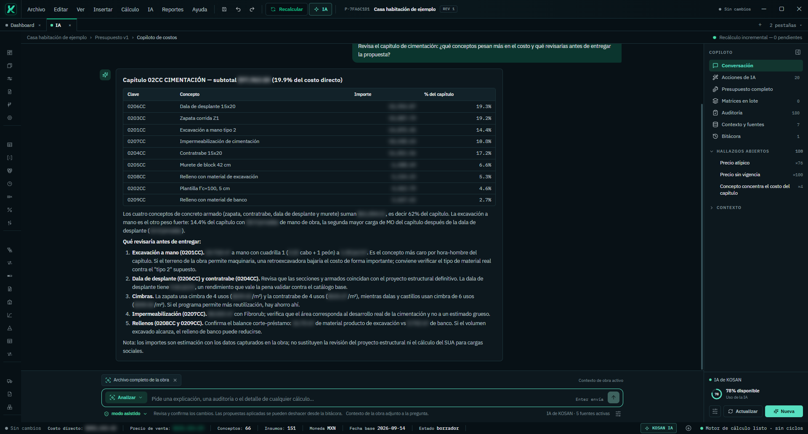Click the send arrow button in prompt box
Screen dimensions: 808x434
[x=614, y=397]
